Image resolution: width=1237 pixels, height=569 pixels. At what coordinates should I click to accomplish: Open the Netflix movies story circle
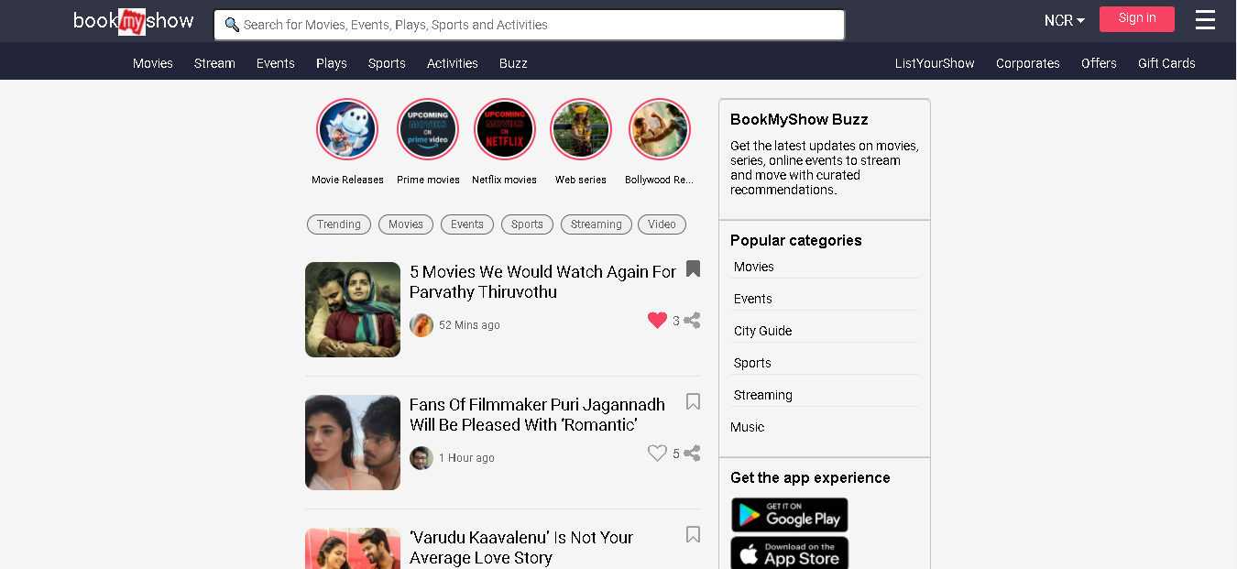(x=504, y=129)
